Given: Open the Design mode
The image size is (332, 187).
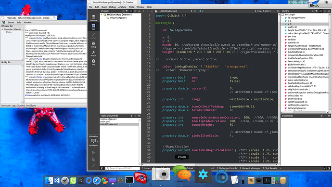Looking at the screenshot, I should [x=93, y=35].
